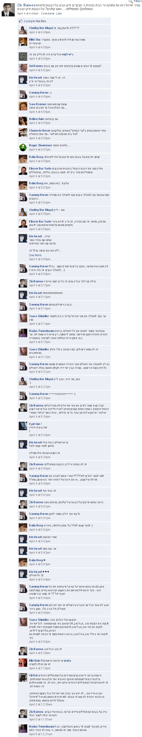Click the Comment link under the post
Viewport: 142px width, 737px height.
pos(48,13)
